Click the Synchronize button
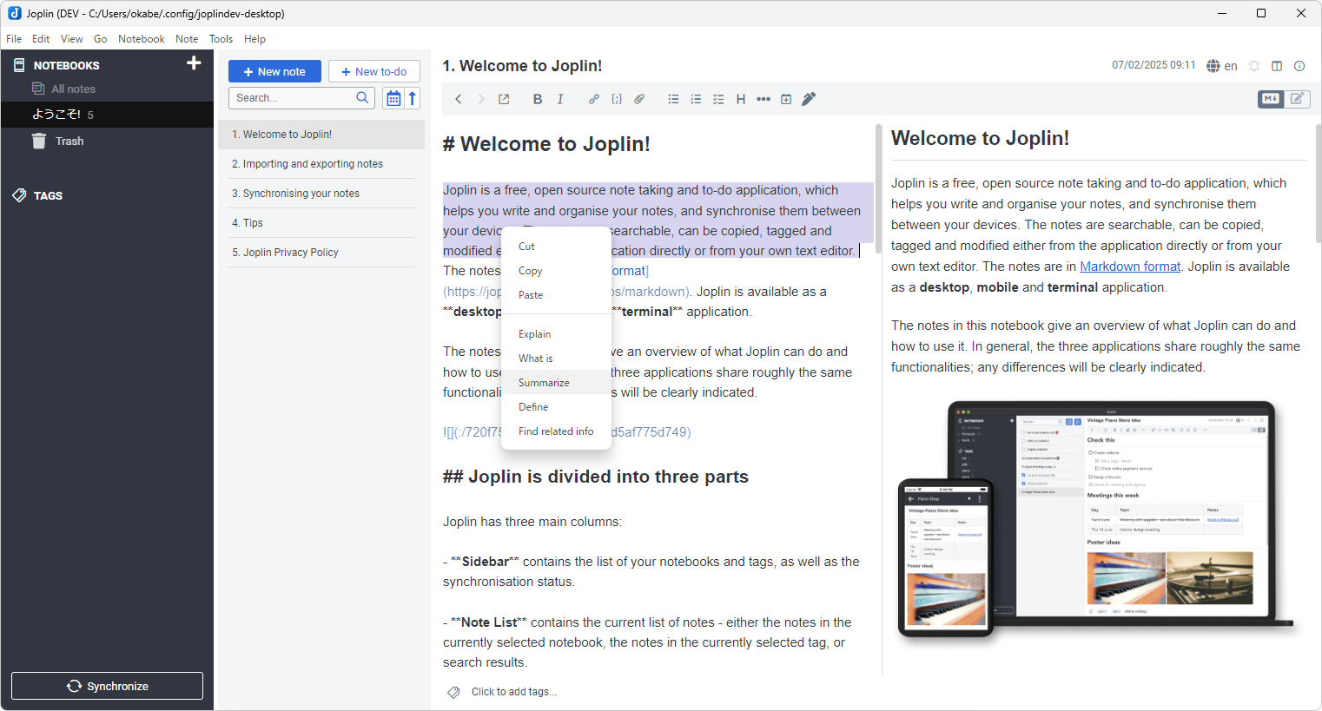 coord(107,686)
